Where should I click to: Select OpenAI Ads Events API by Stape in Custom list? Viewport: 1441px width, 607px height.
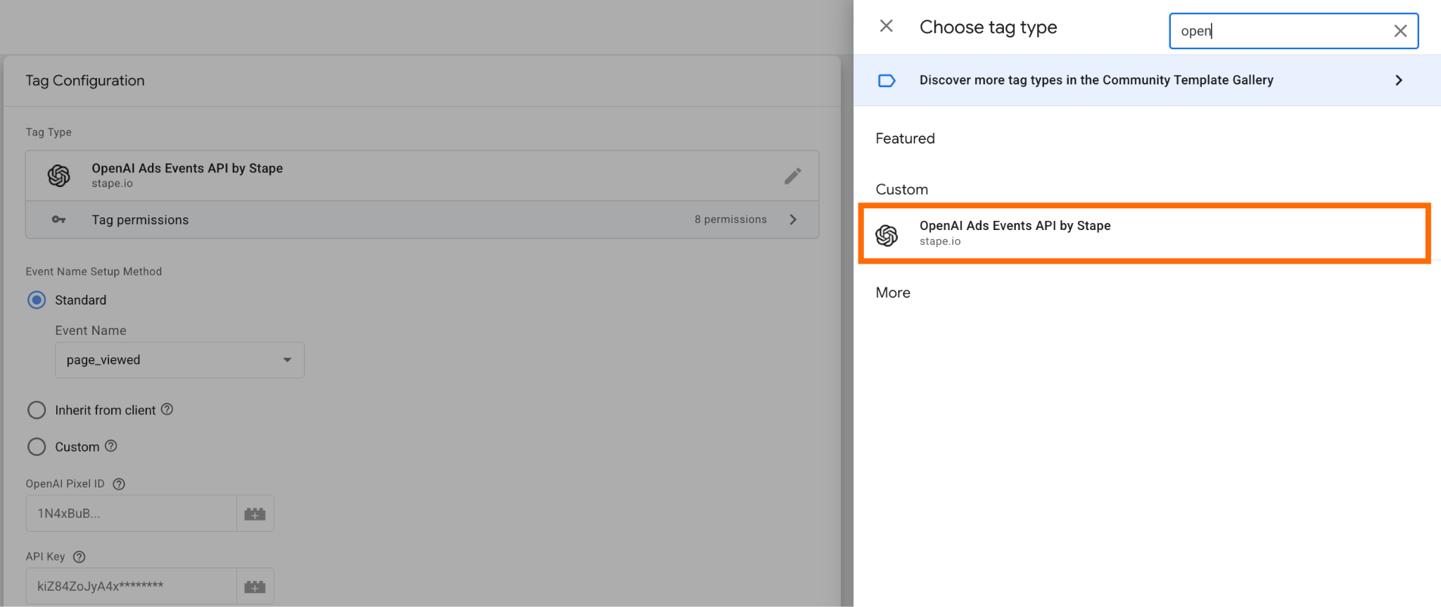1145,234
